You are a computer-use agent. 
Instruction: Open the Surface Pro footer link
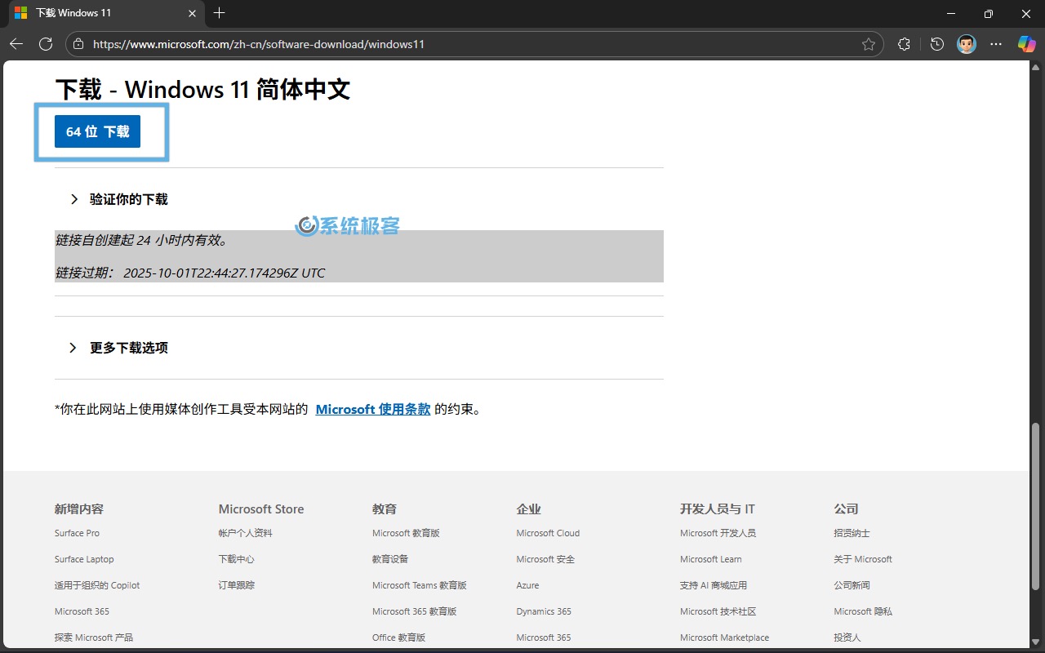tap(77, 533)
